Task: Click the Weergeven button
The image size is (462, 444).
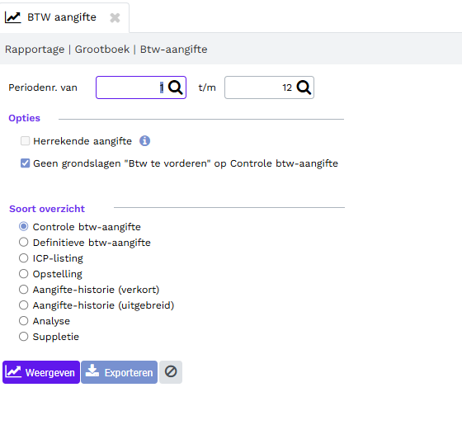Action: [41, 372]
